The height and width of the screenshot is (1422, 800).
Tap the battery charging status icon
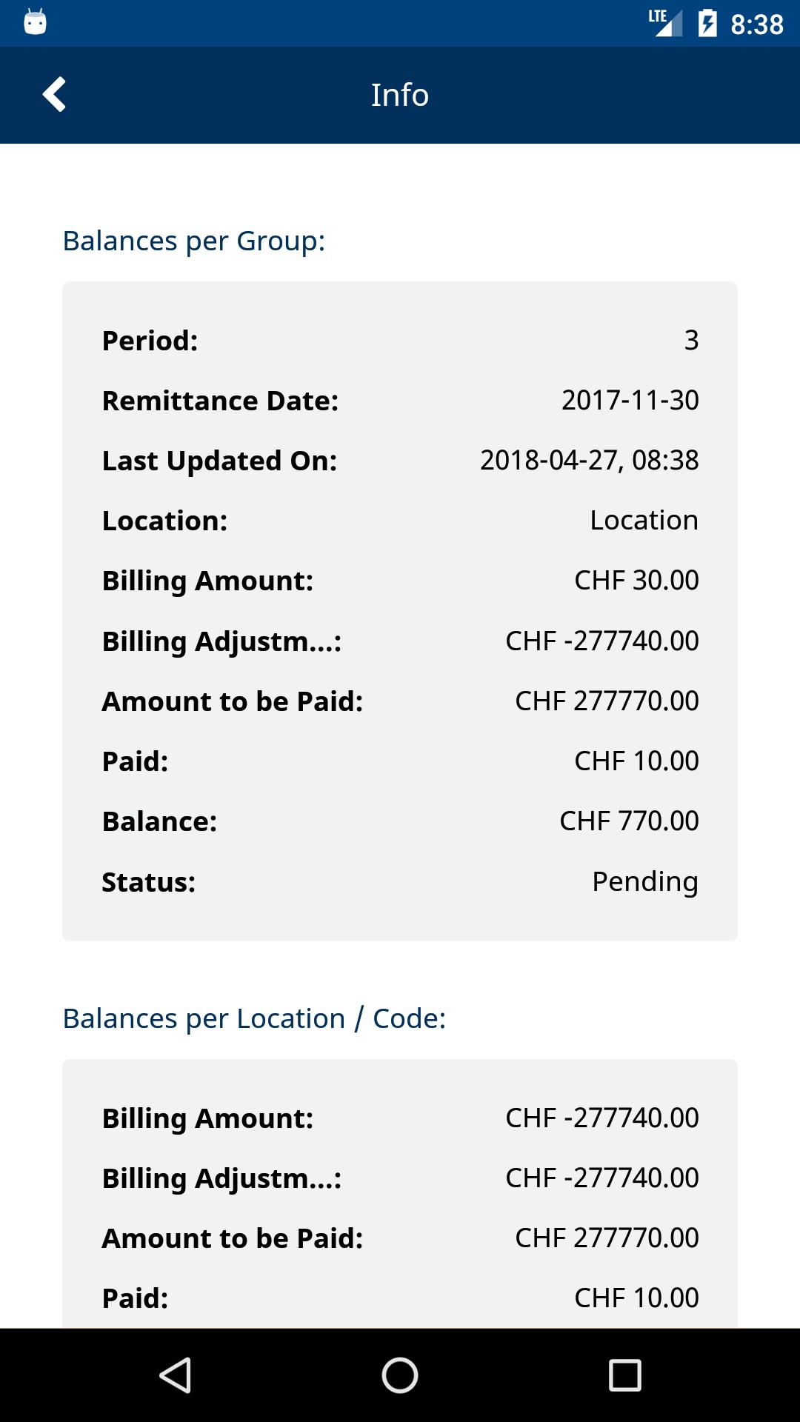pyautogui.click(x=707, y=24)
